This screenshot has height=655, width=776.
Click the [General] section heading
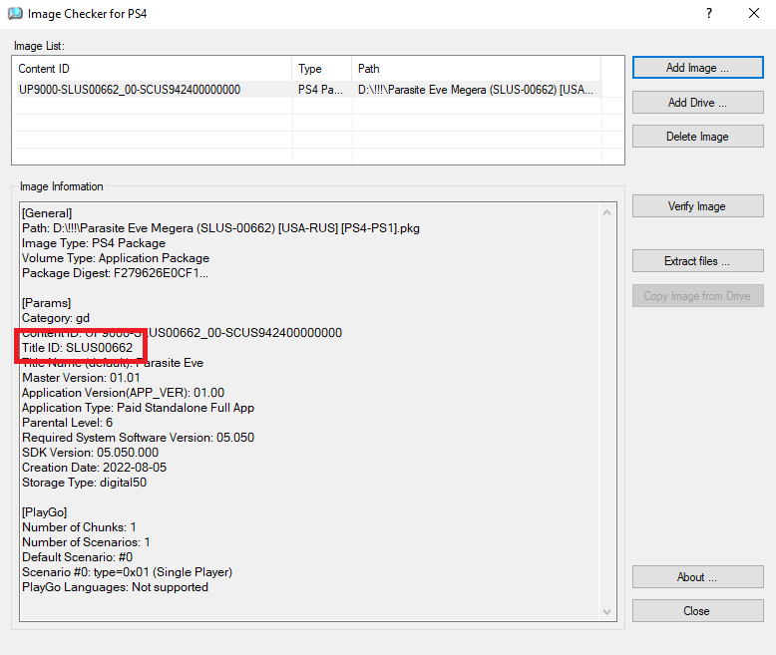[x=47, y=213]
